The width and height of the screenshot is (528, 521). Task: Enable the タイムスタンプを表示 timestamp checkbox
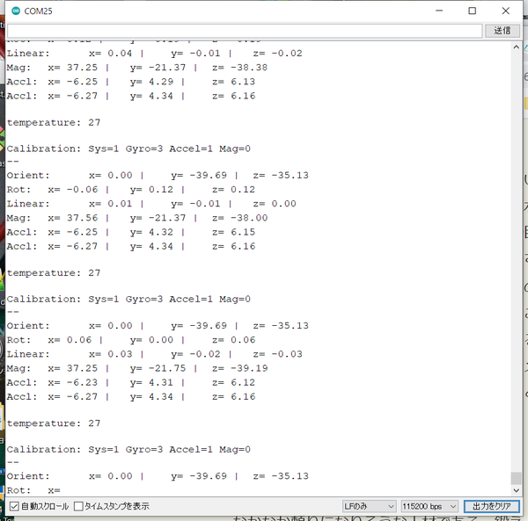[x=78, y=506]
